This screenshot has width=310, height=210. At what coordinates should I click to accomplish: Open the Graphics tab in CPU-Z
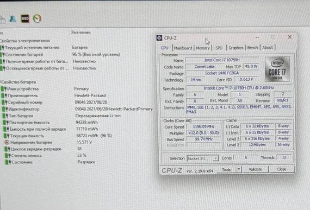click(236, 48)
